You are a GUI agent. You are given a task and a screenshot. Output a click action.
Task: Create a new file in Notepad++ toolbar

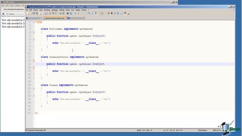point(28,14)
